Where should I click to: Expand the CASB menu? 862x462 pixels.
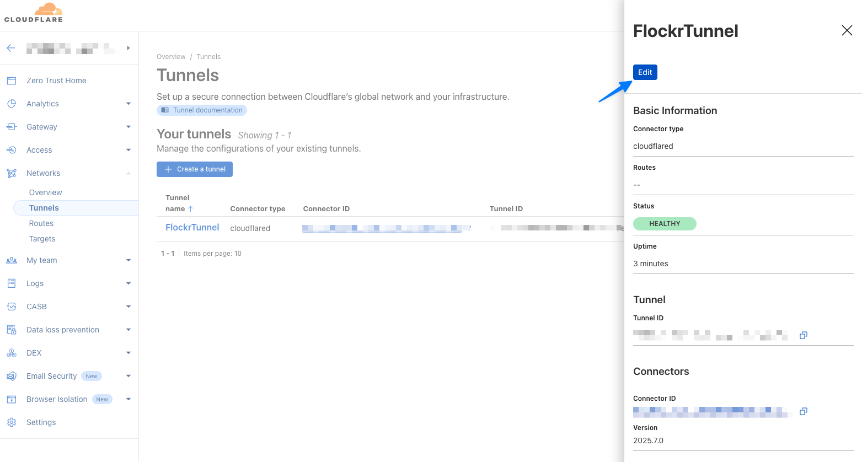tap(129, 307)
